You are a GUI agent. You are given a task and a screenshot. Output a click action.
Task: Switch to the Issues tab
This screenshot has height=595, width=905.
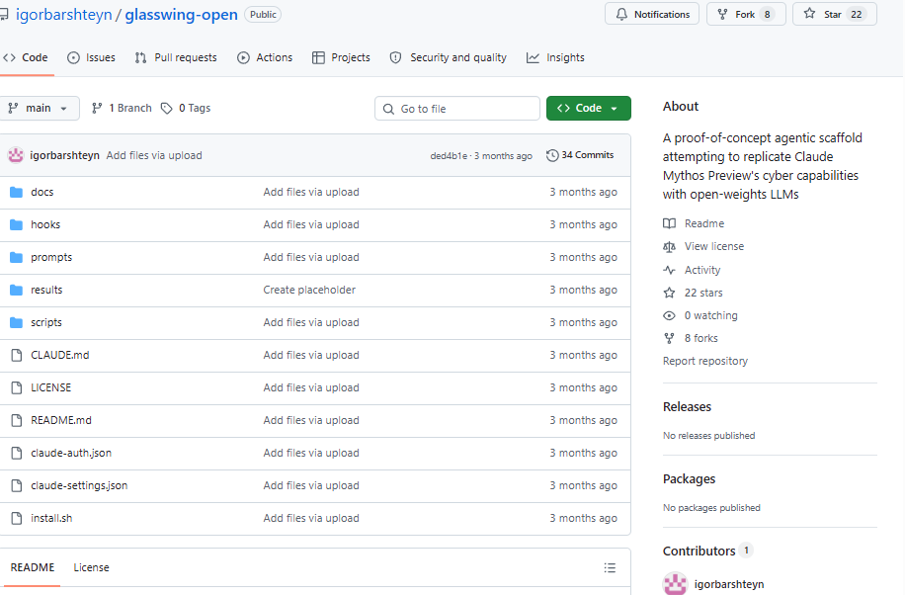(91, 57)
